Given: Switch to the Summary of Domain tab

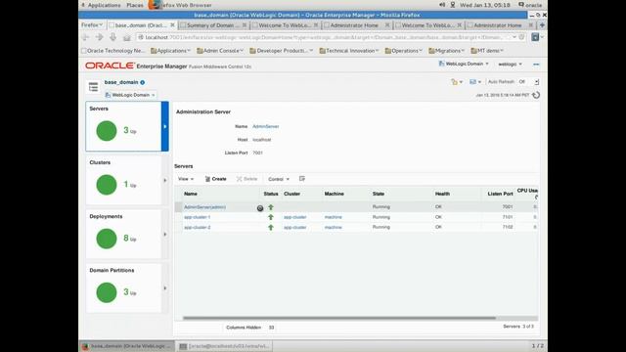Looking at the screenshot, I should [x=213, y=25].
